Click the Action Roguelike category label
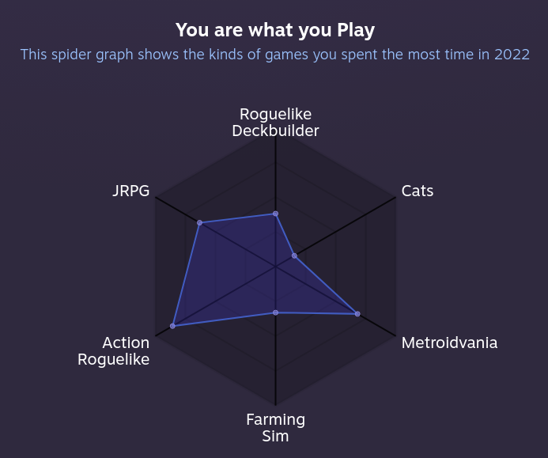 tap(114, 350)
